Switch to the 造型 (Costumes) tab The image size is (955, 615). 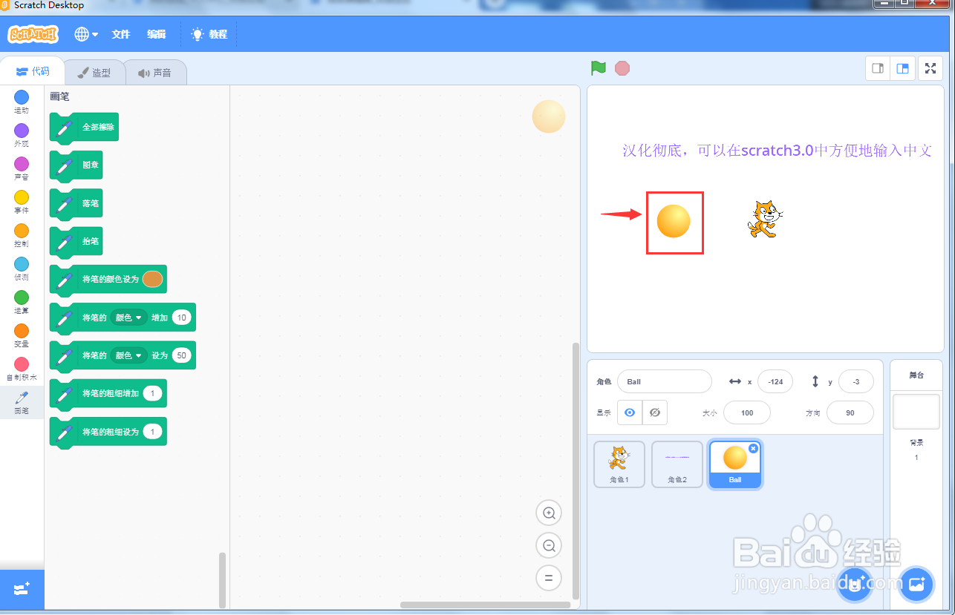coord(95,71)
